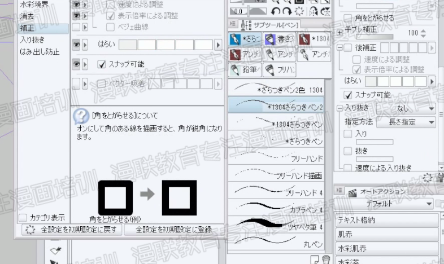
Task: Show ベジェ曲線 in the tool property palette
Action: point(76,28)
